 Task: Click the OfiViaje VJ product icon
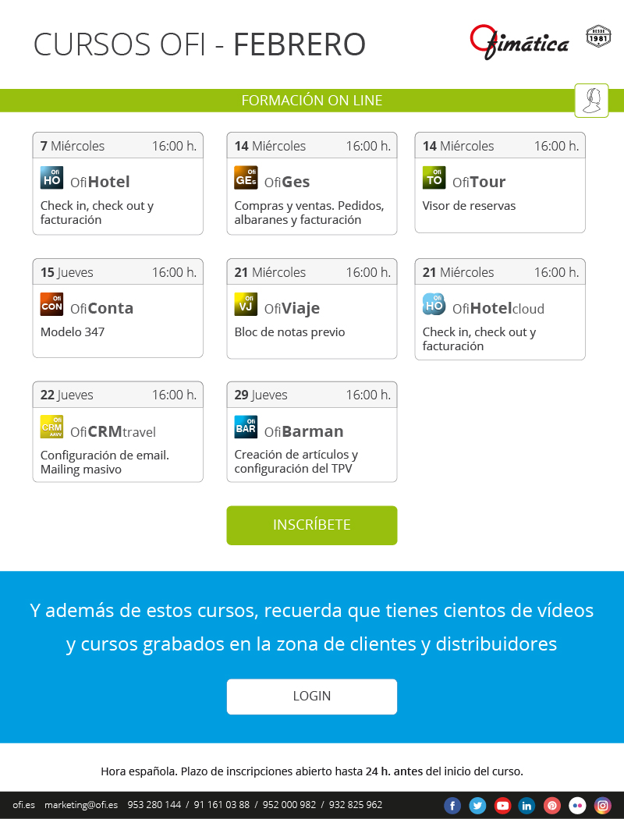point(246,304)
